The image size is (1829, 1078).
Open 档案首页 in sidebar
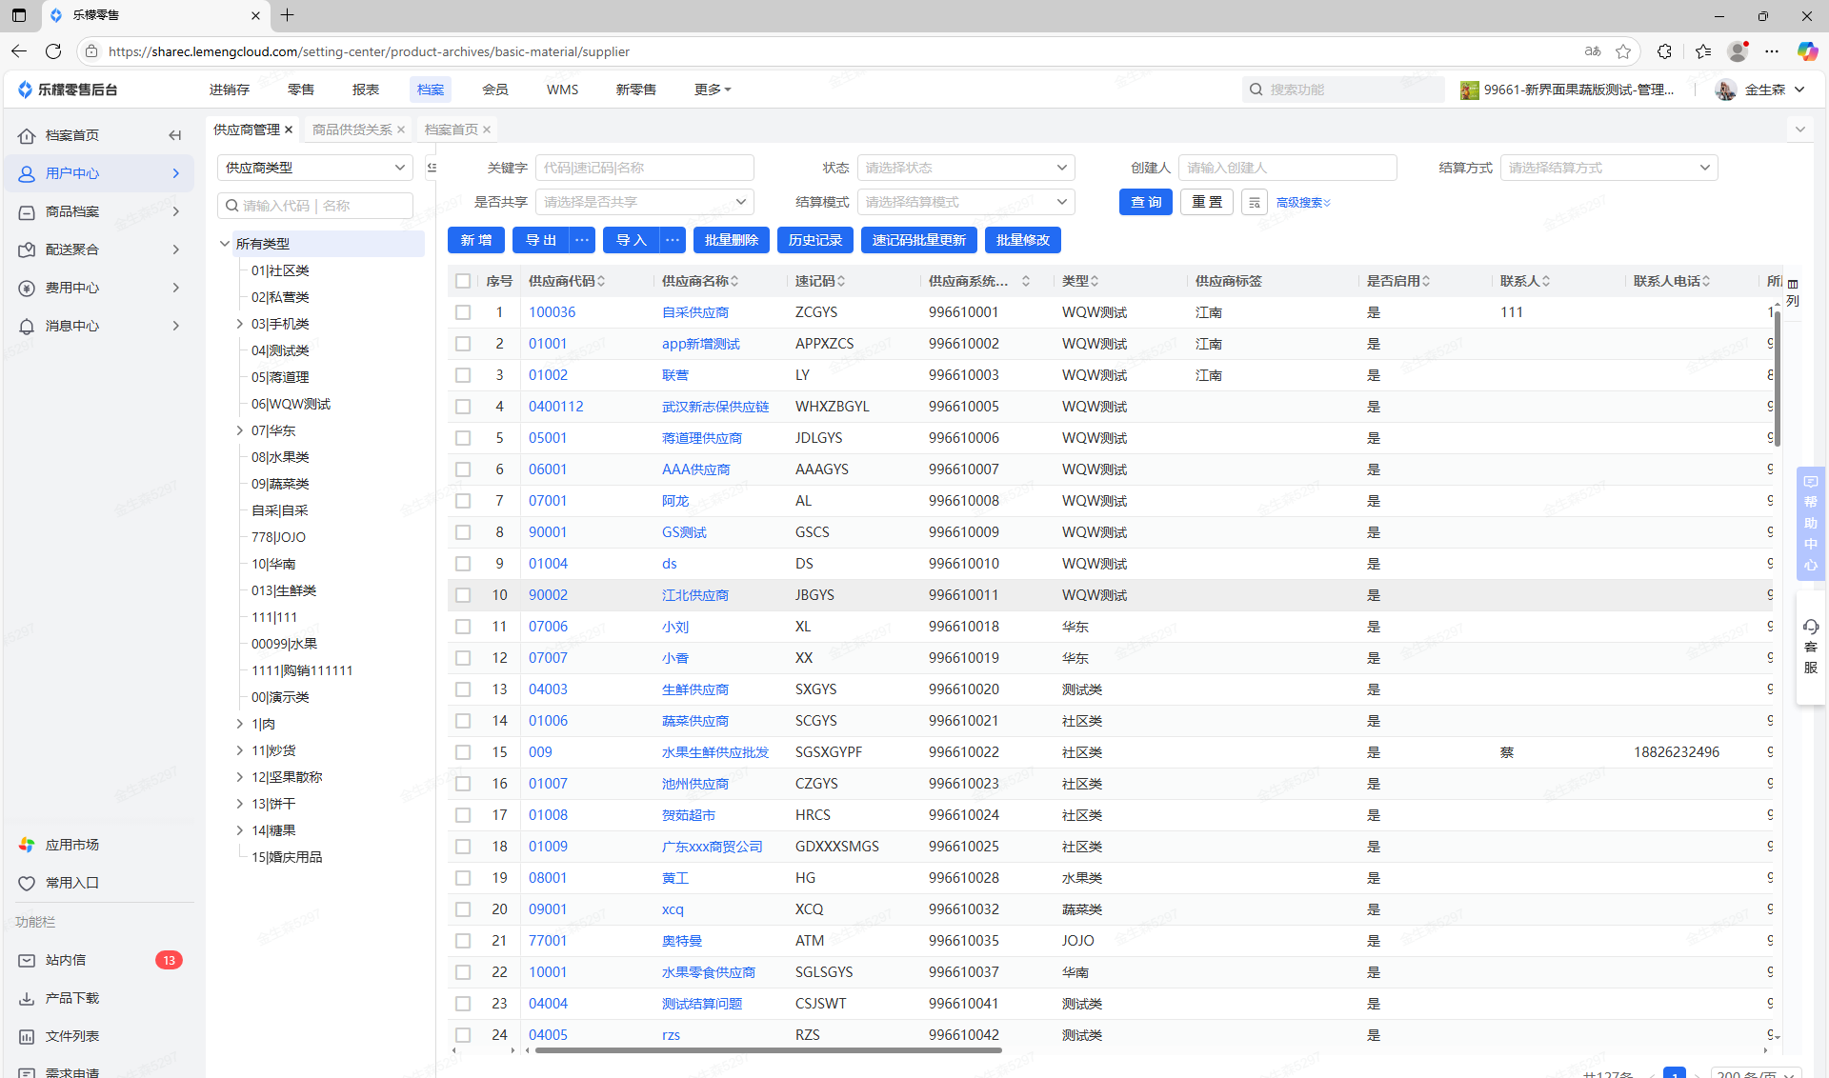click(x=71, y=135)
